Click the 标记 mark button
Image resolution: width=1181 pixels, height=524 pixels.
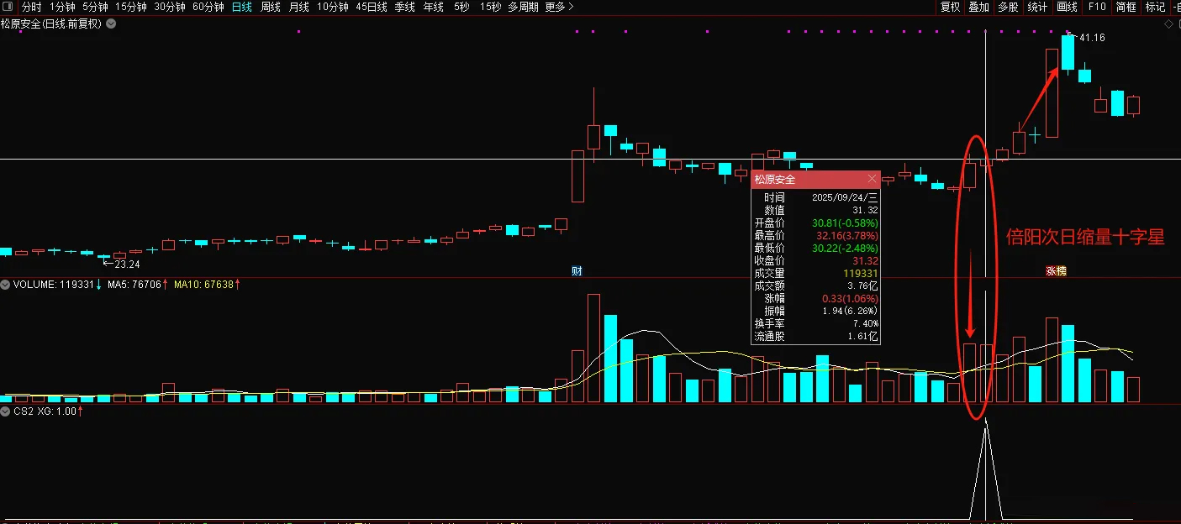pyautogui.click(x=1156, y=7)
